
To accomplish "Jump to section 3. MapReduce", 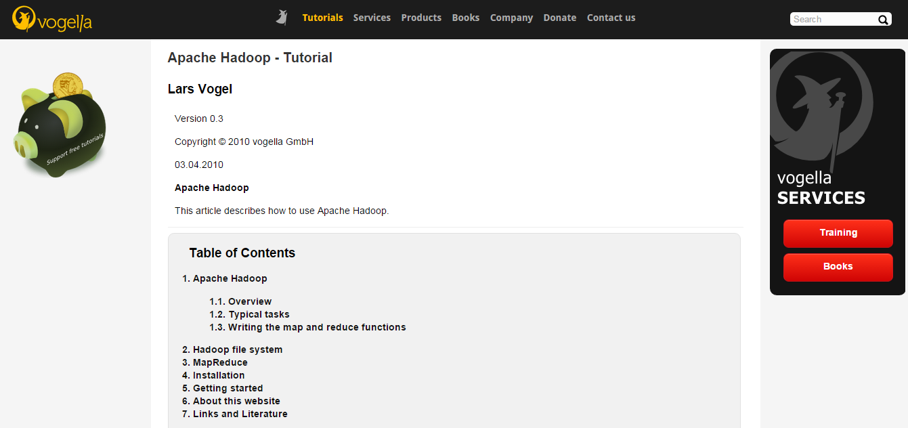I will click(x=215, y=362).
